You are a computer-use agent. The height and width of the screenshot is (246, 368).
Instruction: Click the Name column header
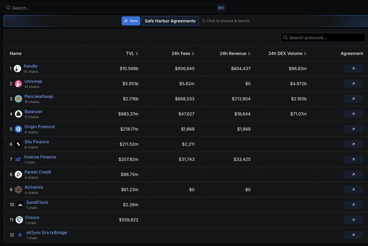[x=15, y=54]
